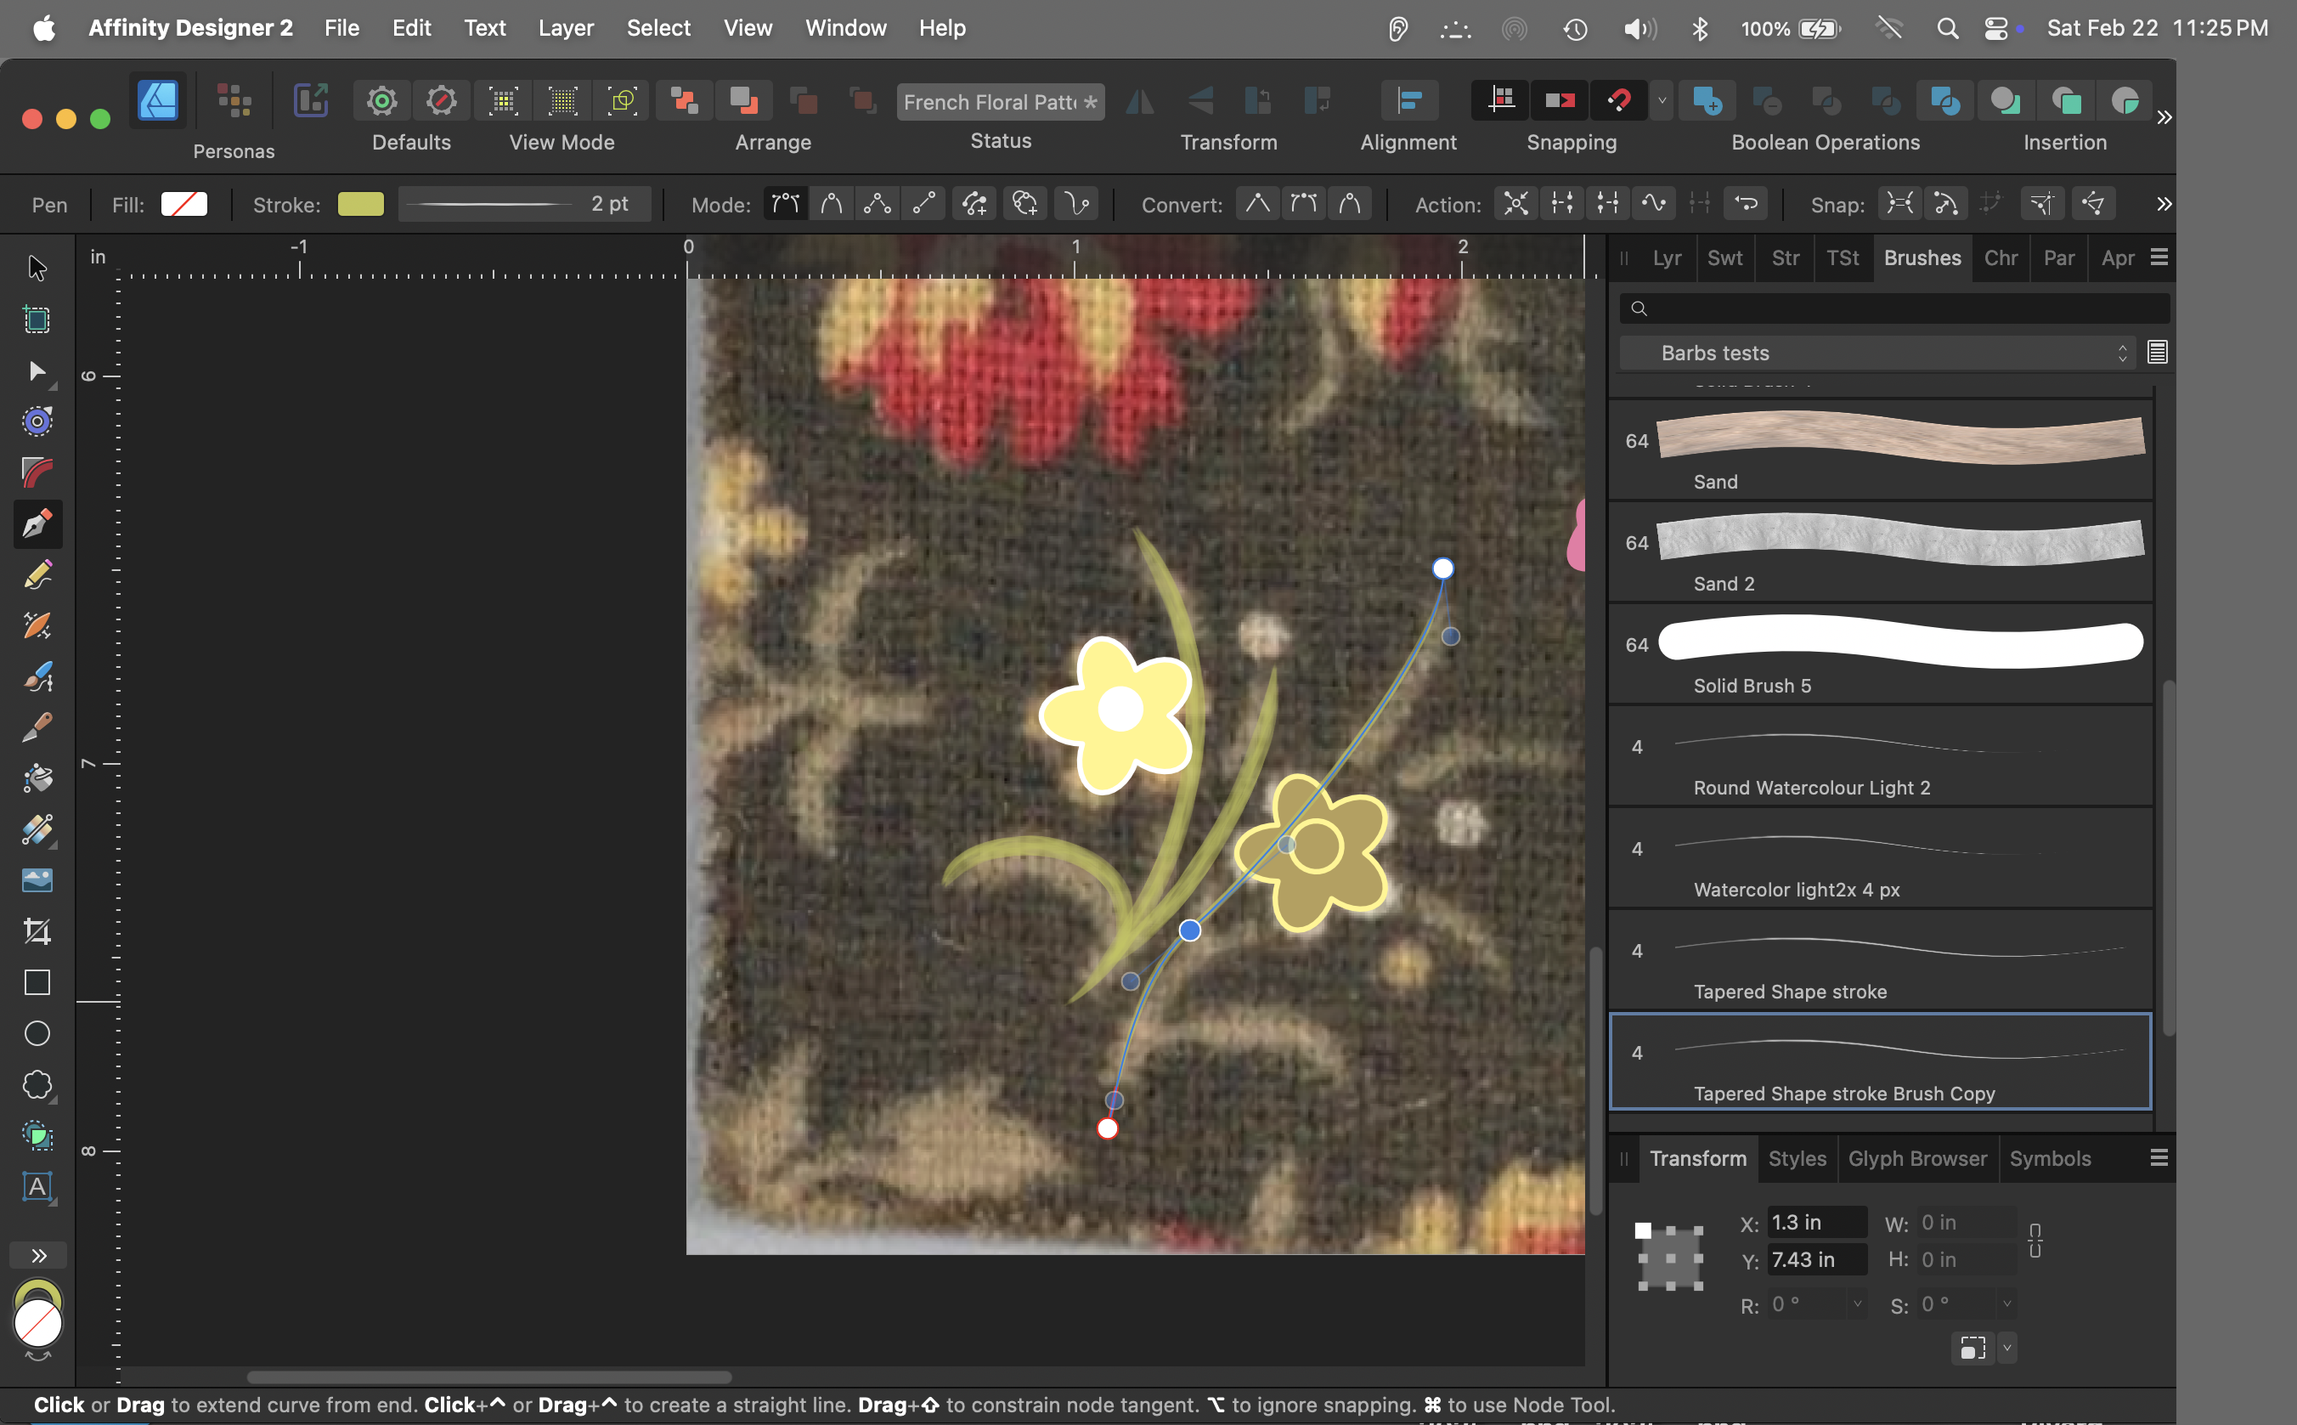Screen dimensions: 2297x1425
Task: Switch to the Swt swatches tab
Action: click(1724, 257)
